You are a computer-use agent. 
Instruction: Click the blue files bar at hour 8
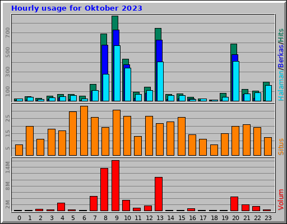[105, 59]
